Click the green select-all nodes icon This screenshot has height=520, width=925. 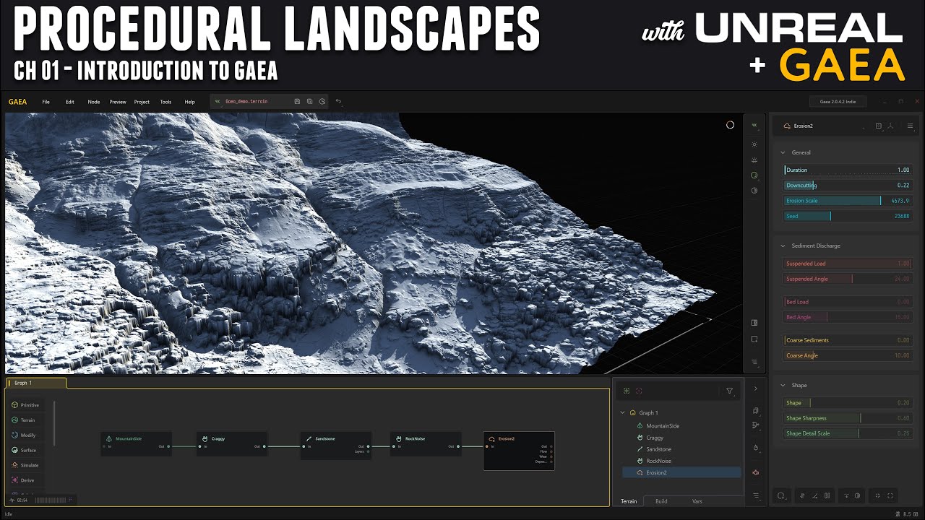click(x=627, y=391)
